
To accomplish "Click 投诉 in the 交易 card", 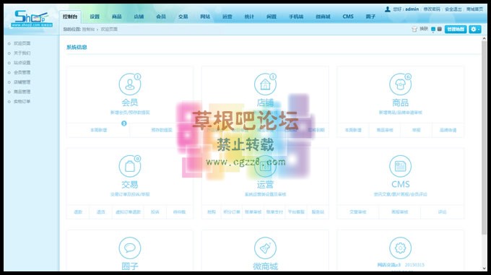I will tap(155, 212).
